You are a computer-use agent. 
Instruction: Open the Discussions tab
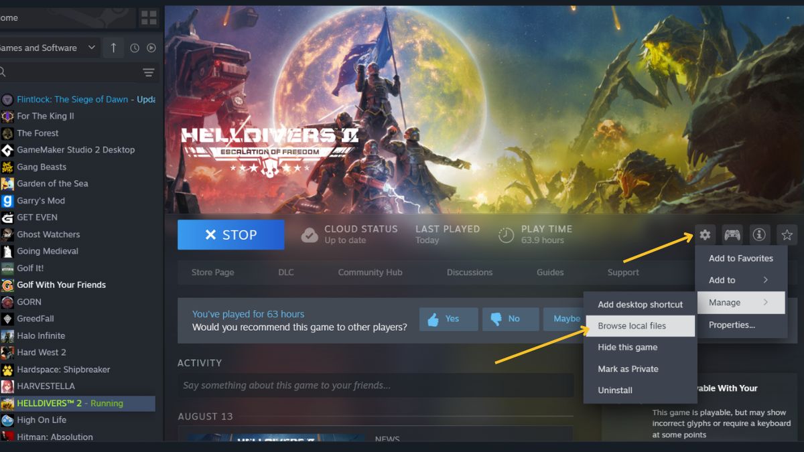[x=470, y=272]
